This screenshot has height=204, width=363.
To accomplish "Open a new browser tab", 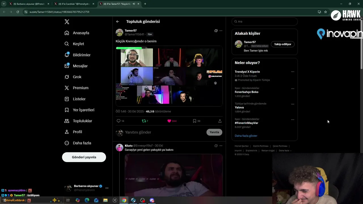I will [145, 4].
